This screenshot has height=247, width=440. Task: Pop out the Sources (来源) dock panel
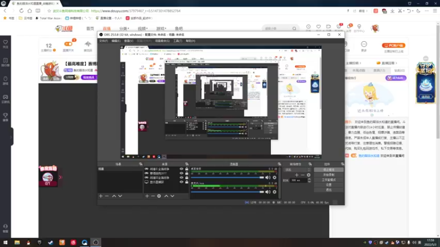tap(186, 164)
